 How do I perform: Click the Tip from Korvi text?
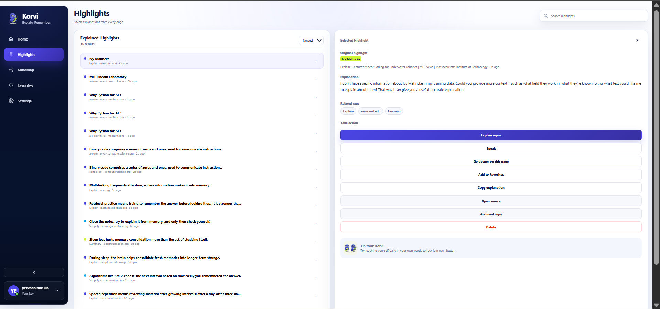(x=372, y=246)
